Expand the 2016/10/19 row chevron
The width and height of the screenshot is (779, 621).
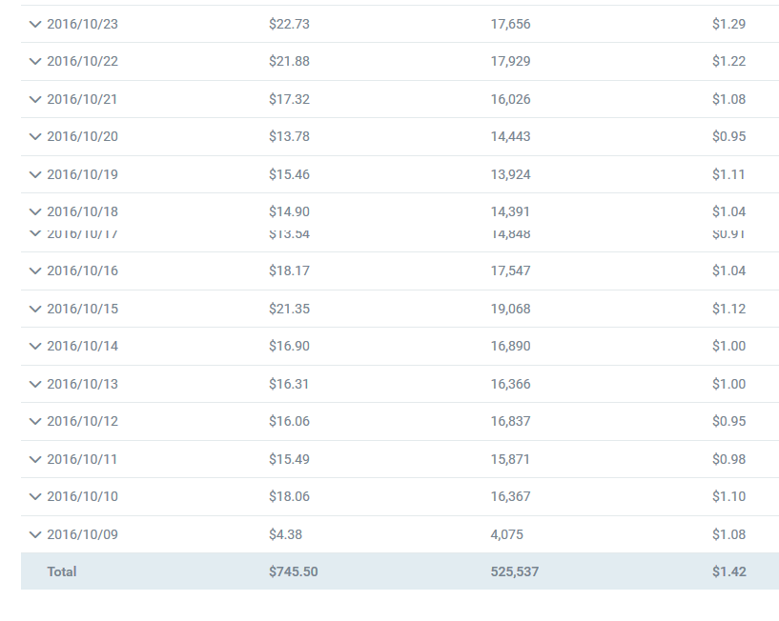click(35, 174)
